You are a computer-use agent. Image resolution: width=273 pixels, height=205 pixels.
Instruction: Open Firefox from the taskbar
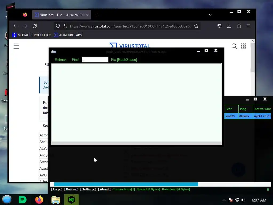[39, 200]
